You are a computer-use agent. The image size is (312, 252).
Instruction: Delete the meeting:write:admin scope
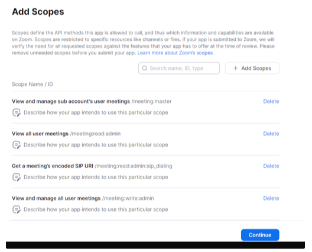point(271,198)
